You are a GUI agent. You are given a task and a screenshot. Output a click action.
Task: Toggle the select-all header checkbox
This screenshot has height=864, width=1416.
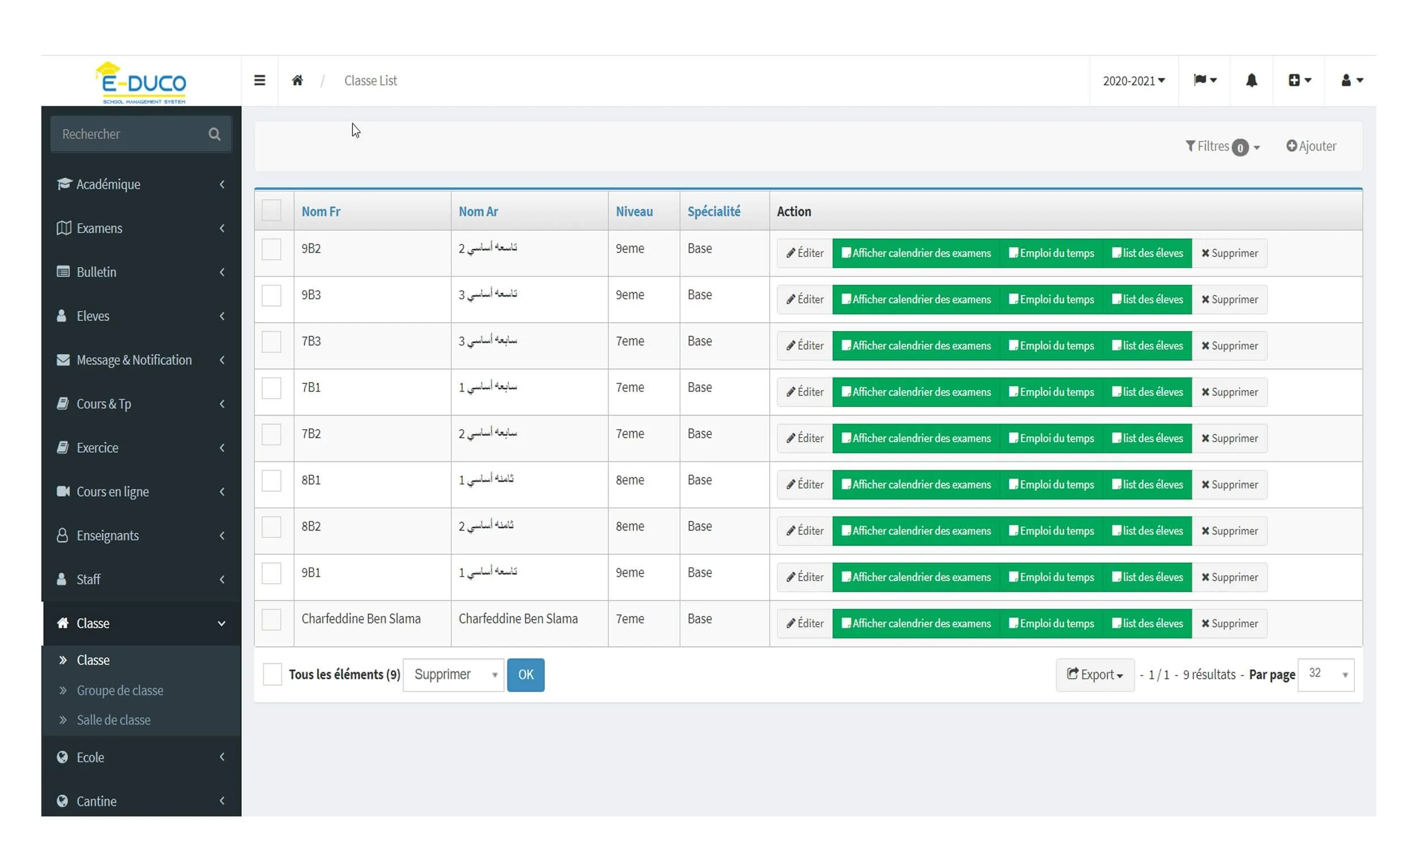[271, 211]
